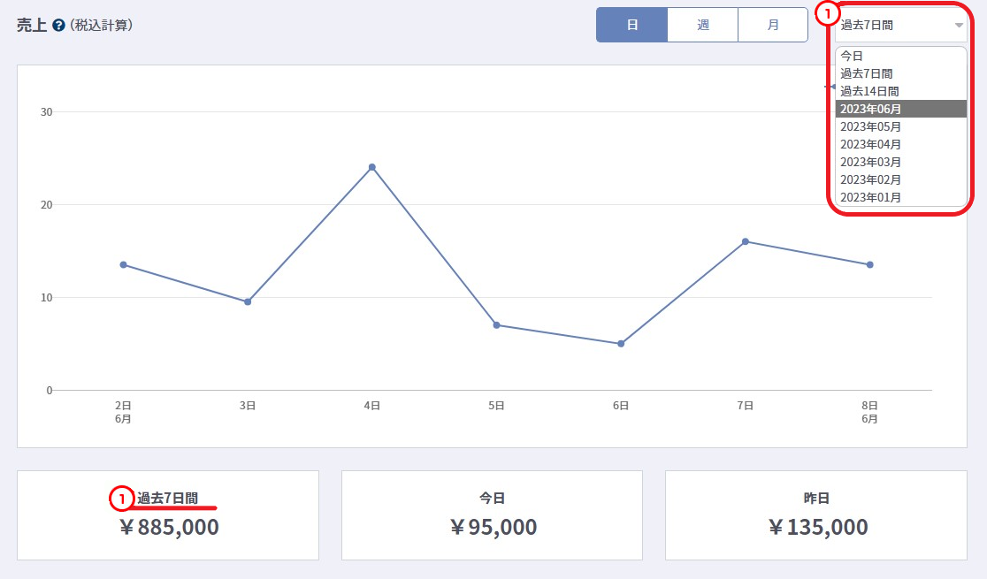Click the period dropdown arrow at top right
Image resolution: width=987 pixels, height=579 pixels.
point(959,26)
